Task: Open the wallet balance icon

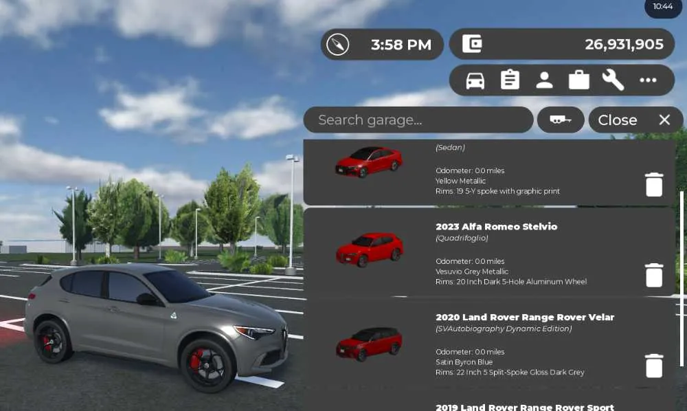Action: click(x=473, y=44)
